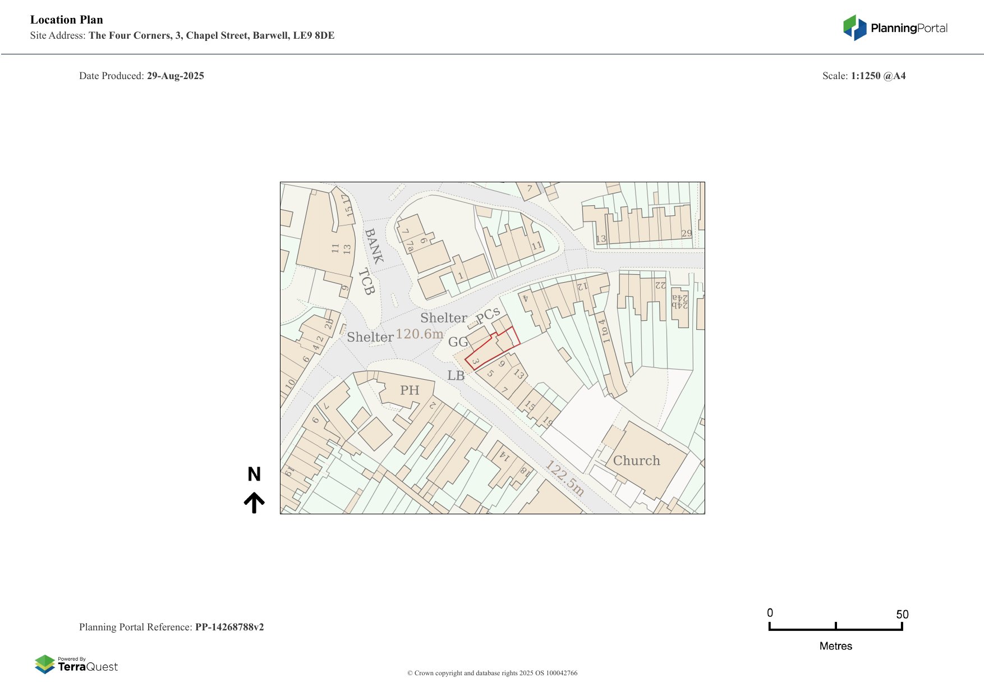Click the scale bar's 50 marker

pos(902,615)
